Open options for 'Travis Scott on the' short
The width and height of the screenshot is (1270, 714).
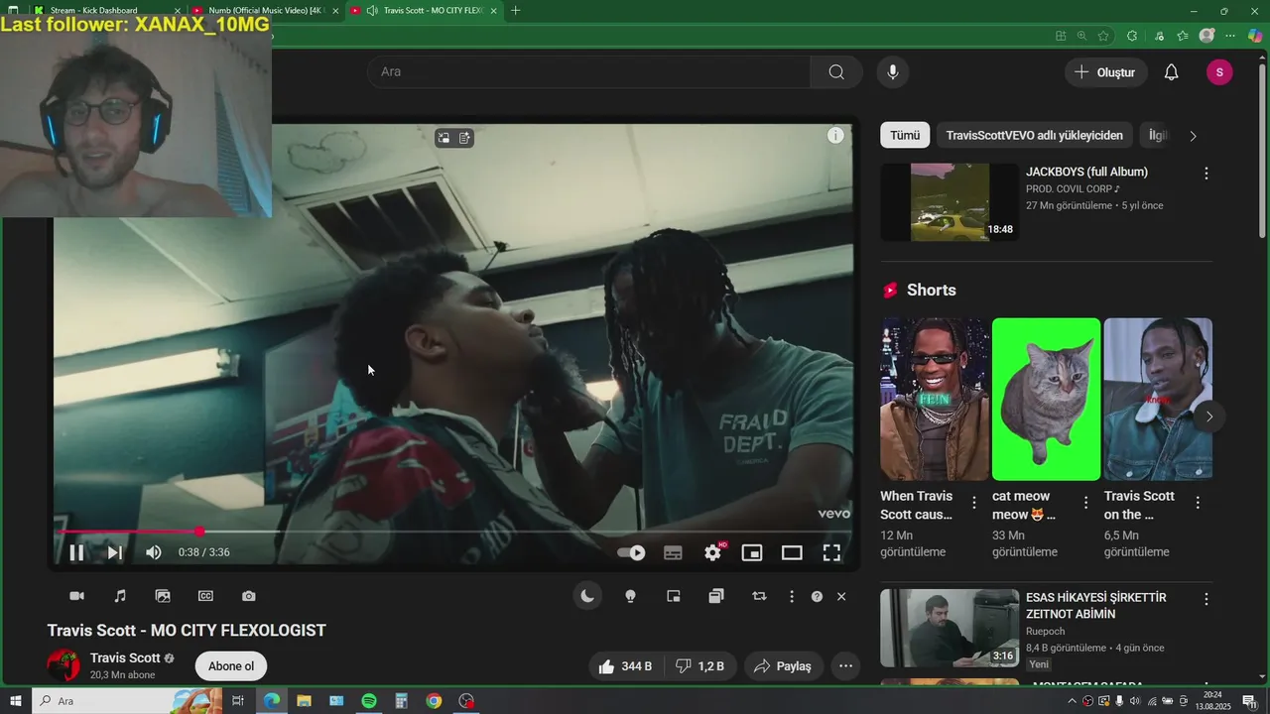coord(1198,503)
